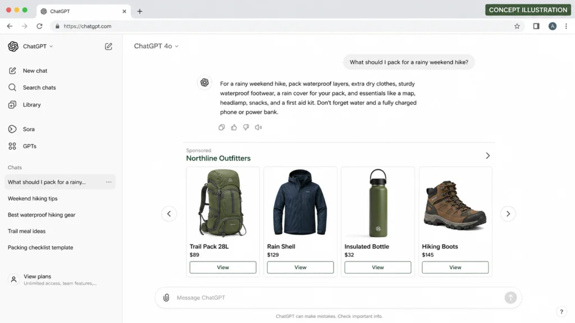View the Trail Pack 28L product
Screen dimensions: 575x323
(x=223, y=267)
